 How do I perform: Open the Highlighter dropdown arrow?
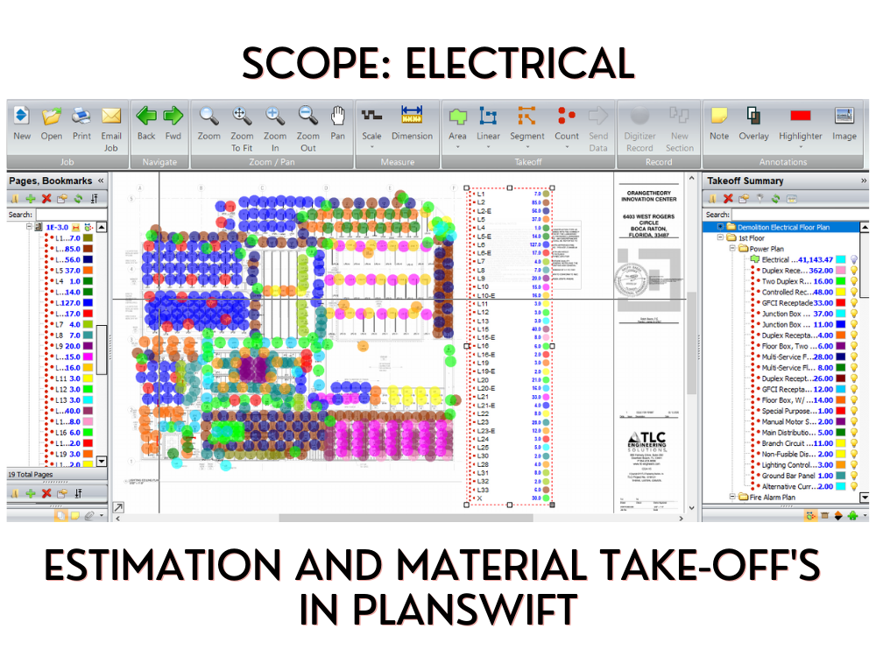pyautogui.click(x=801, y=147)
